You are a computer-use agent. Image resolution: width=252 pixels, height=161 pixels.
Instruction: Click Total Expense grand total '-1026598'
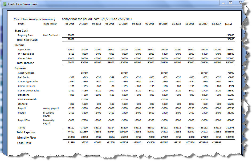pyautogui.click(x=229, y=132)
